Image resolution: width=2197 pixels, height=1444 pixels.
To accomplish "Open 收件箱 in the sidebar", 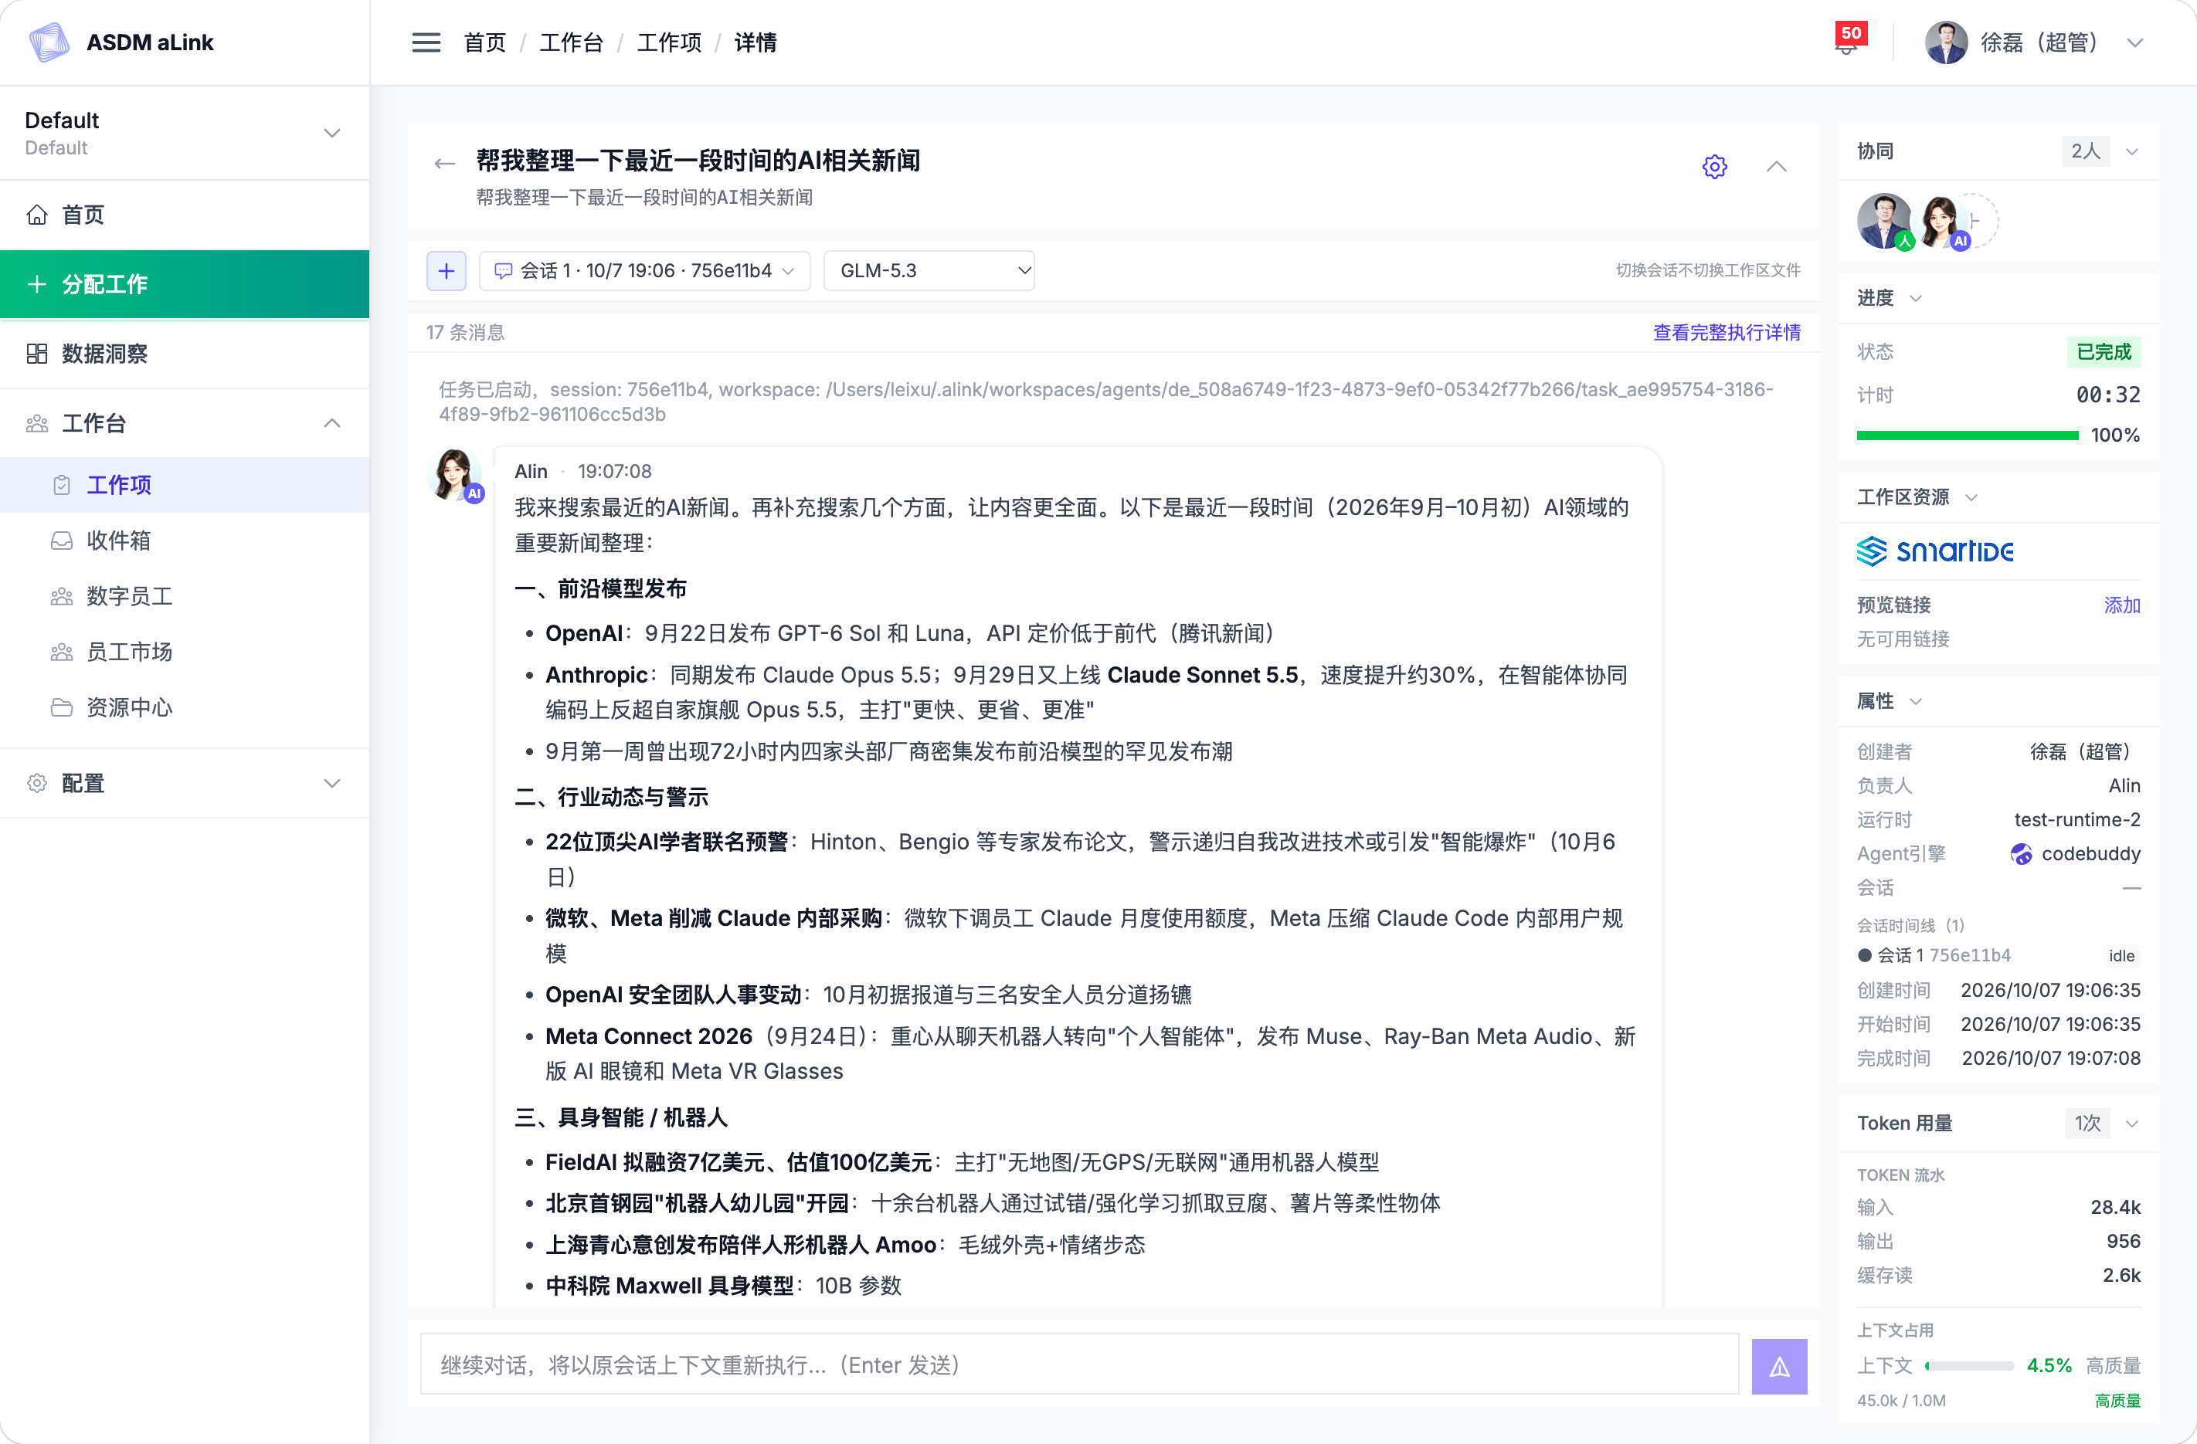I will [185, 541].
